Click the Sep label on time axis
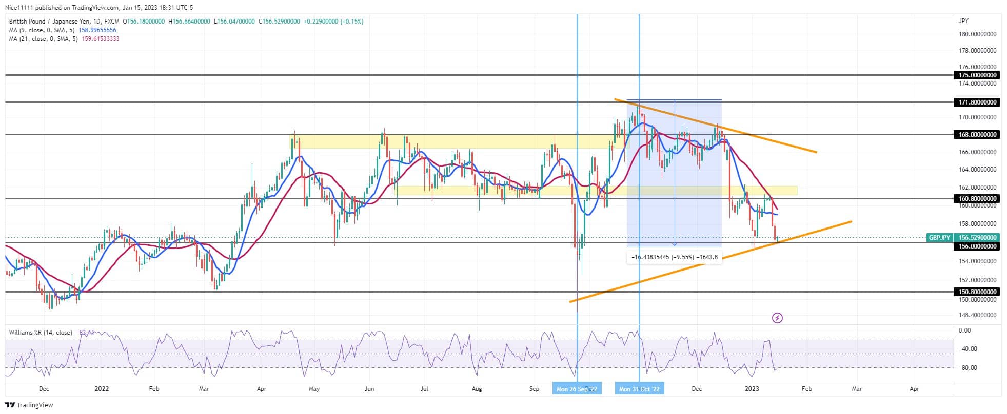1007x414 pixels. point(534,389)
